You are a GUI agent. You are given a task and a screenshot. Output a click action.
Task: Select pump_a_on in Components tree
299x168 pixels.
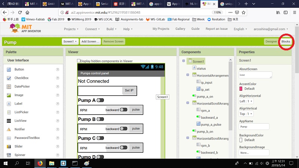[205, 97]
